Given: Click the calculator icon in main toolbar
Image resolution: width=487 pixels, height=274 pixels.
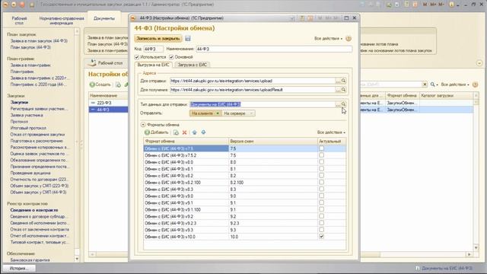Looking at the screenshot, I should tap(406, 5).
